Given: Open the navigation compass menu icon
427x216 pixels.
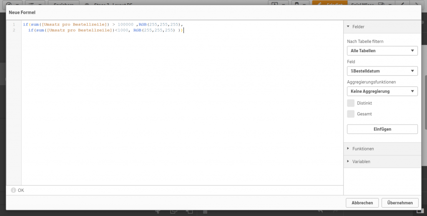Looking at the screenshot, I should [x=8, y=3].
